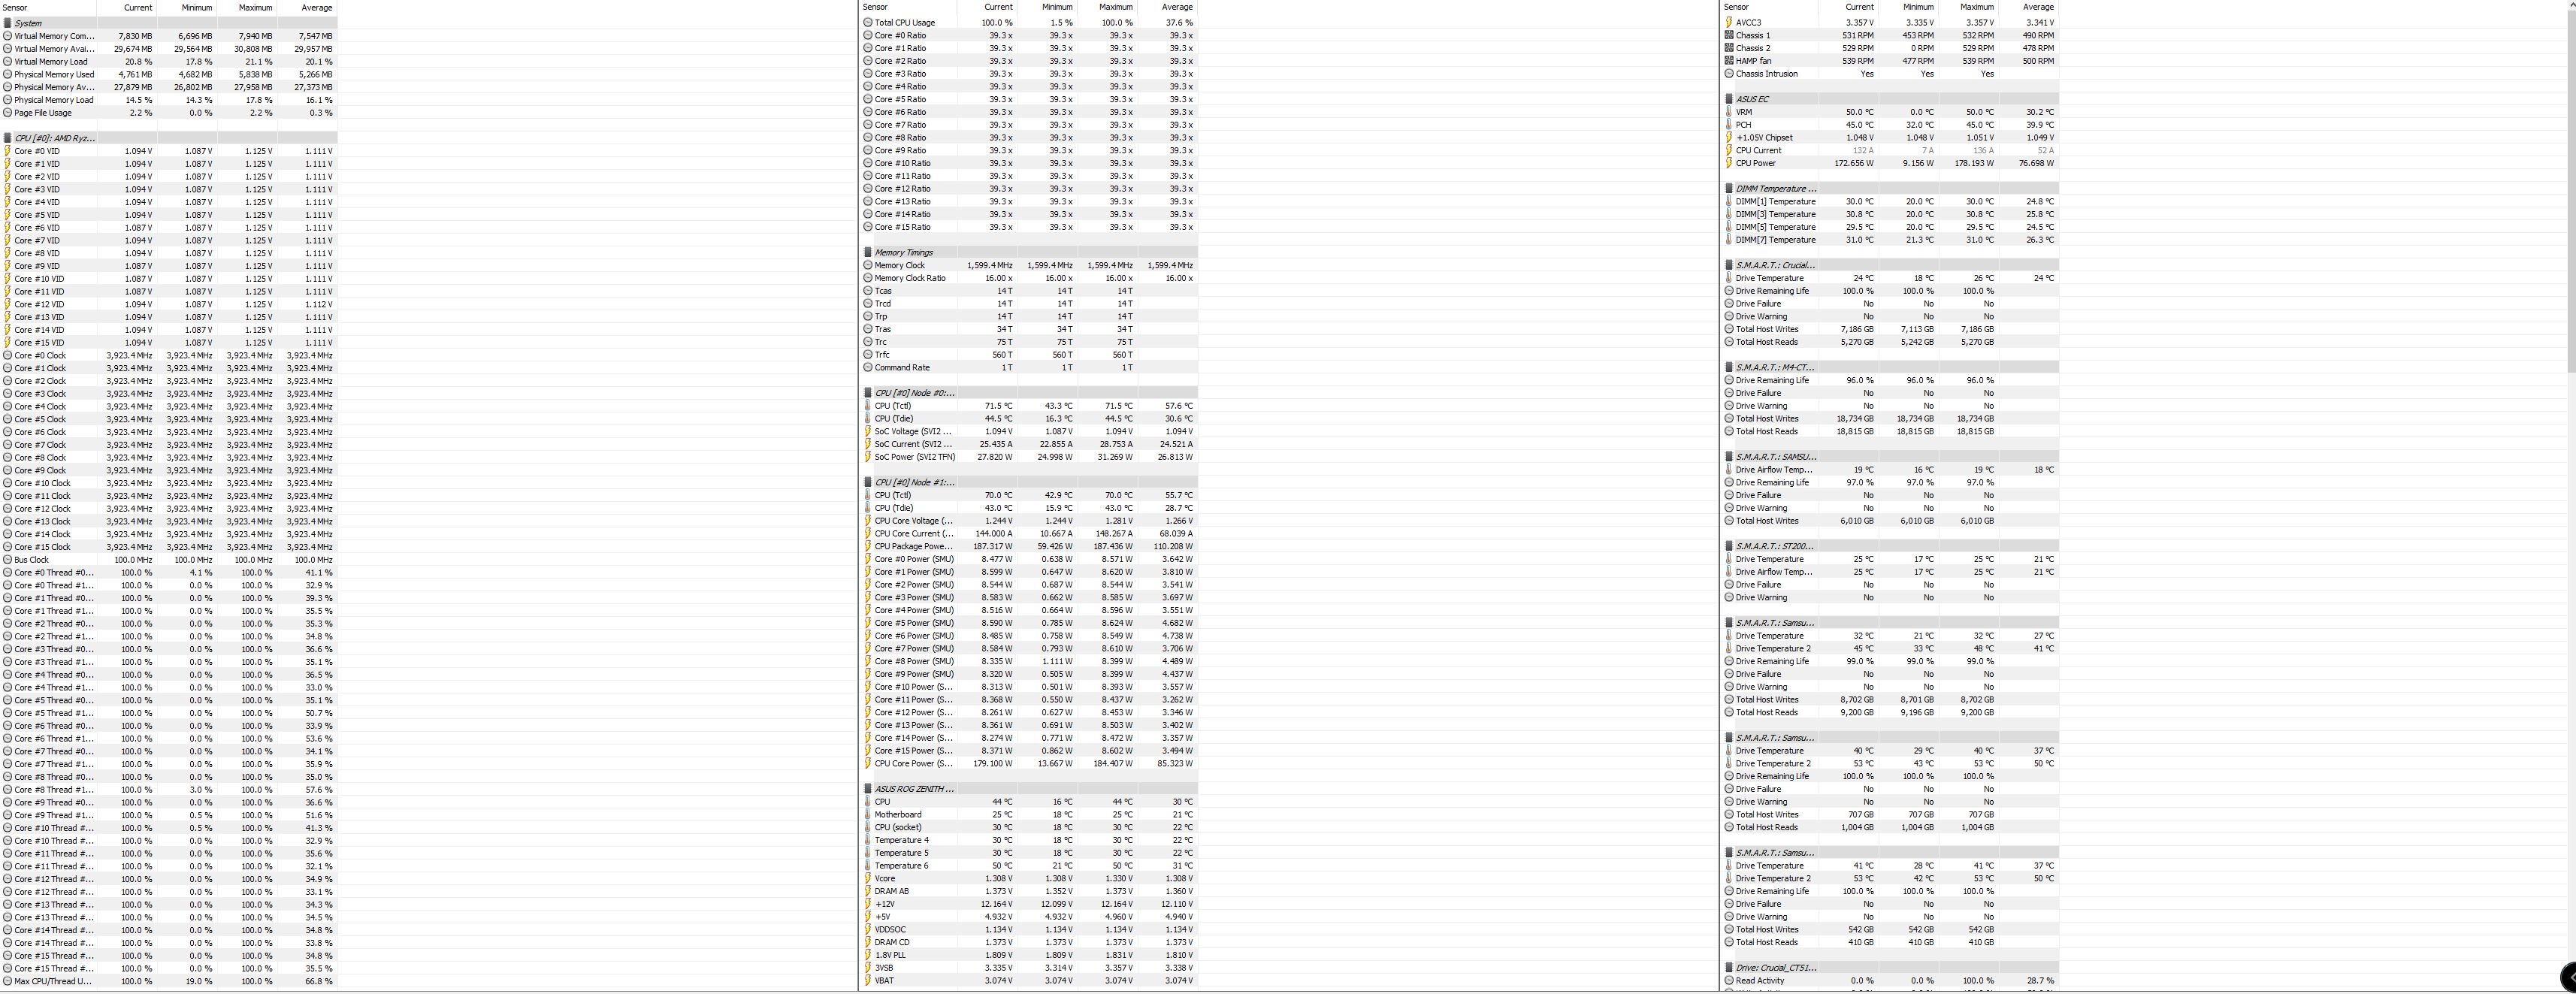This screenshot has height=994, width=2576.
Task: Click the System sensor group chip icon
Action: 8,23
